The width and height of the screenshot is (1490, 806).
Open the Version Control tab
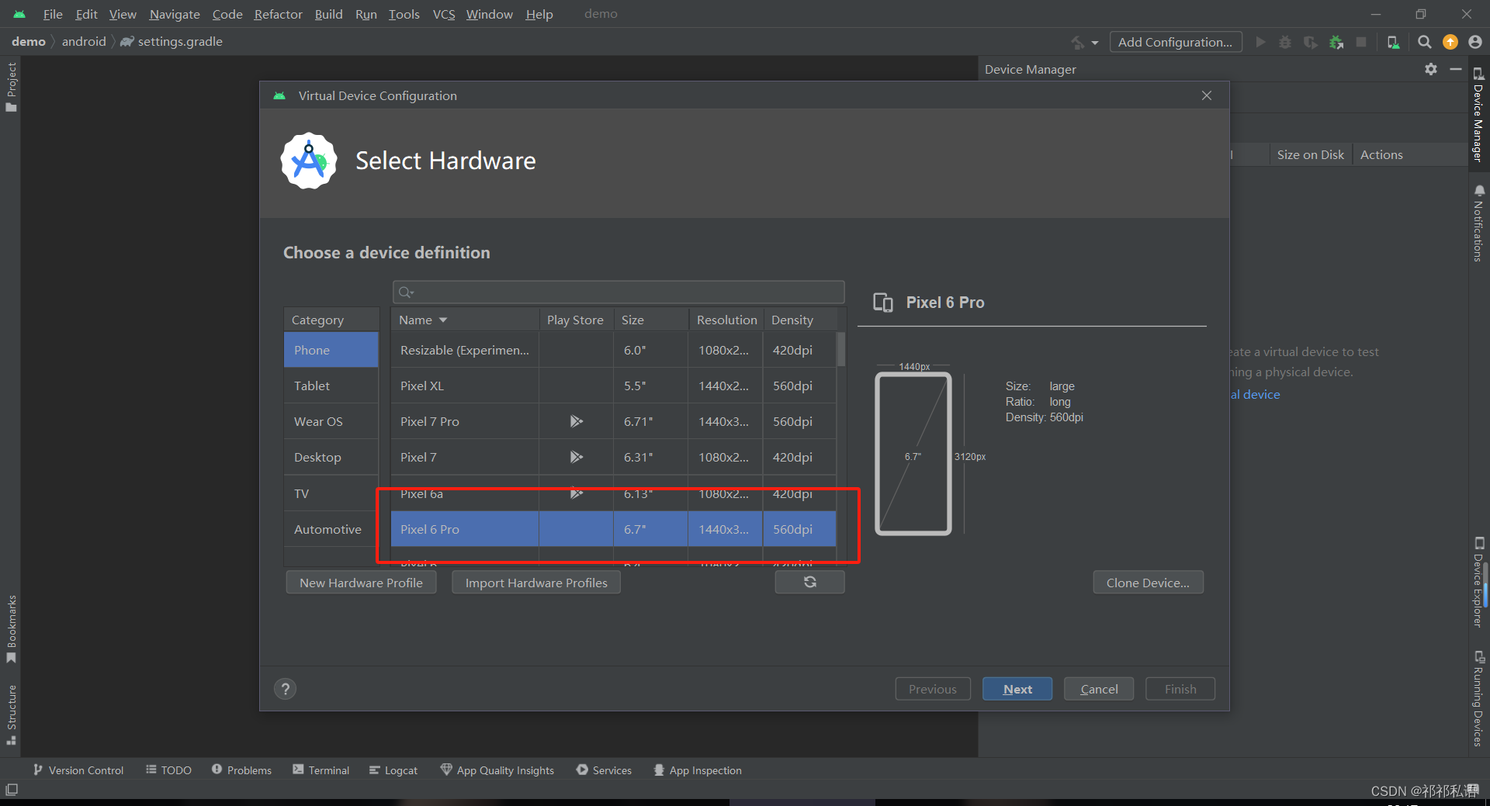click(78, 770)
